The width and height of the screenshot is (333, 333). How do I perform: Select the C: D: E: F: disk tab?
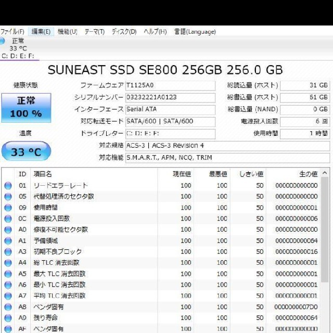coord(19,48)
